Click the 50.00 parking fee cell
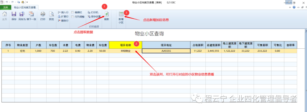 click(103, 51)
